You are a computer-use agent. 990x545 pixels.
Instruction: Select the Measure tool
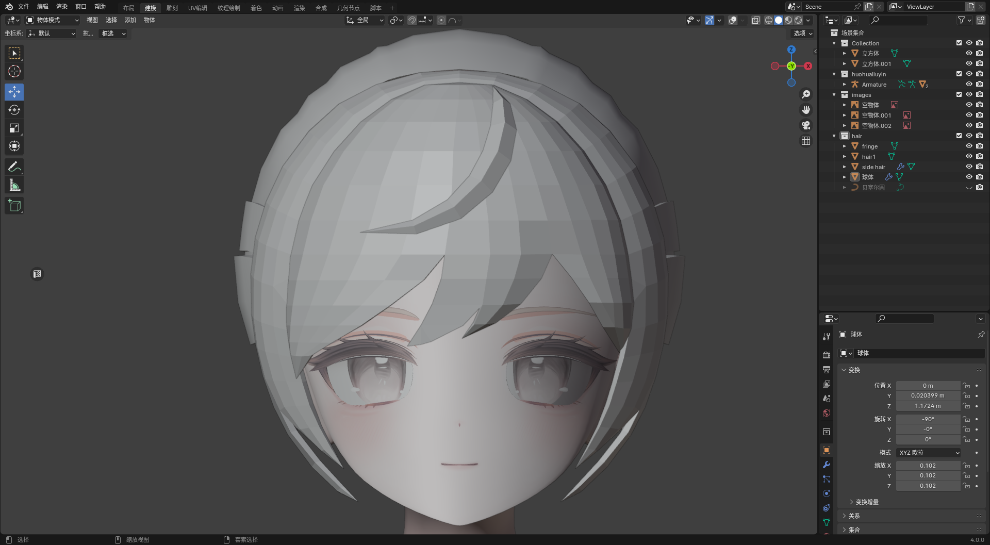[14, 185]
